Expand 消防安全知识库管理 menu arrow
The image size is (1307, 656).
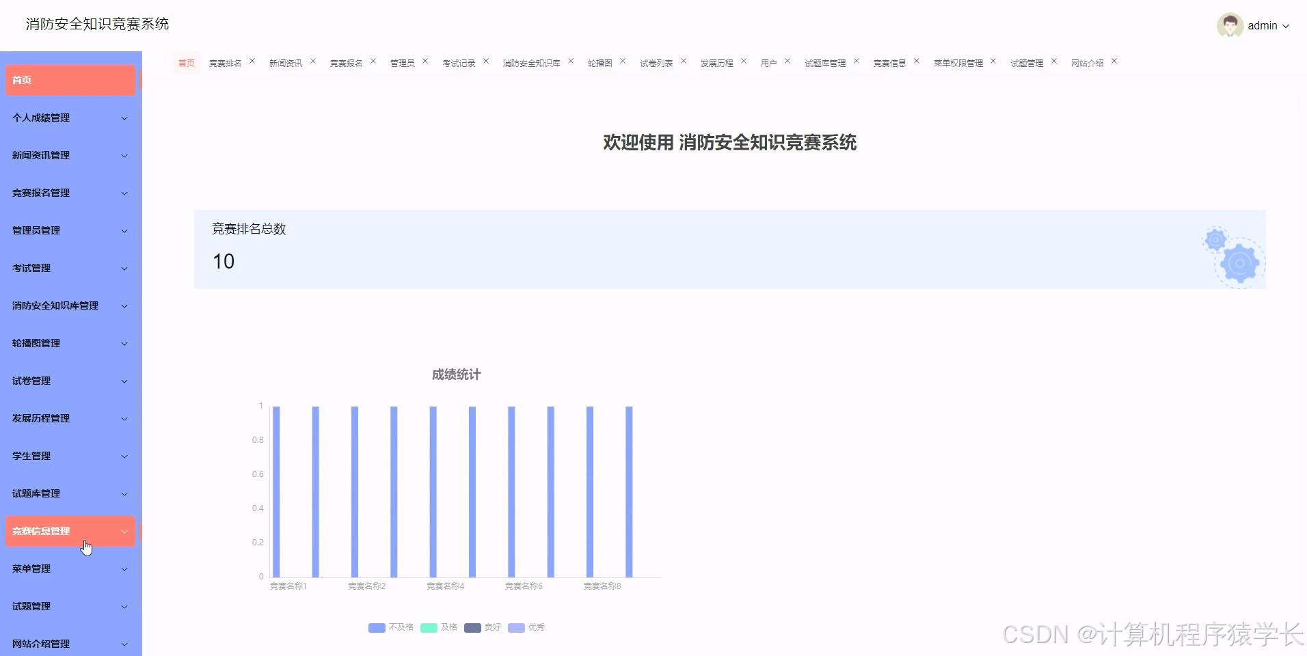(x=124, y=306)
